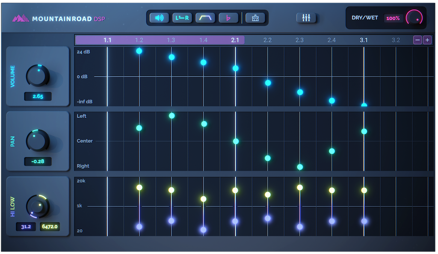Select step 1.3 in the timeline ruler
The height and width of the screenshot is (254, 438).
[171, 40]
